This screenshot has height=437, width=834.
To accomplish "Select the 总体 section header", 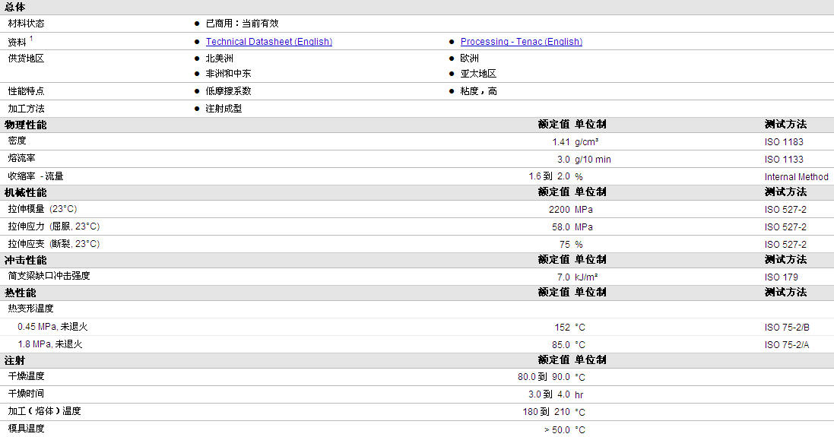I will (x=15, y=7).
